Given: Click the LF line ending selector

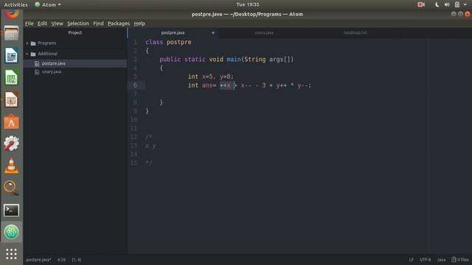Looking at the screenshot, I should (x=411, y=260).
